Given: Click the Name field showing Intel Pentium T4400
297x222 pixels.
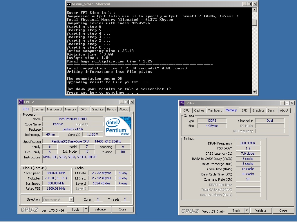Looking at the screenshot, I should click(73, 119).
